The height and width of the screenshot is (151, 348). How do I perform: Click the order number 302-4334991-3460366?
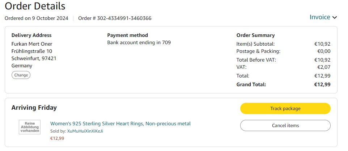(124, 18)
